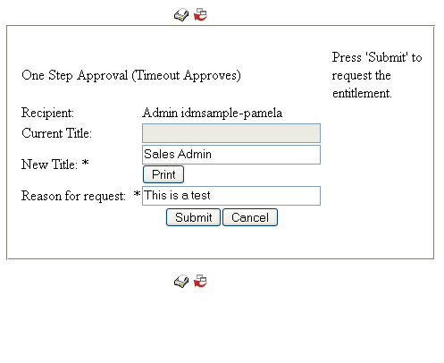The width and height of the screenshot is (444, 363).
Task: Click the printer icon above the form
Action: point(181,15)
